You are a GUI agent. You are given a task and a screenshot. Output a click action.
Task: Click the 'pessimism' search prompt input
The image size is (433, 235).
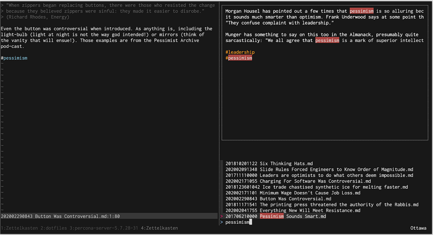click(x=237, y=222)
